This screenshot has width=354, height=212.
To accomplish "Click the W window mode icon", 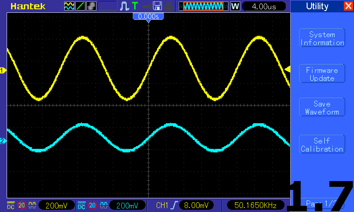I will click(235, 6).
